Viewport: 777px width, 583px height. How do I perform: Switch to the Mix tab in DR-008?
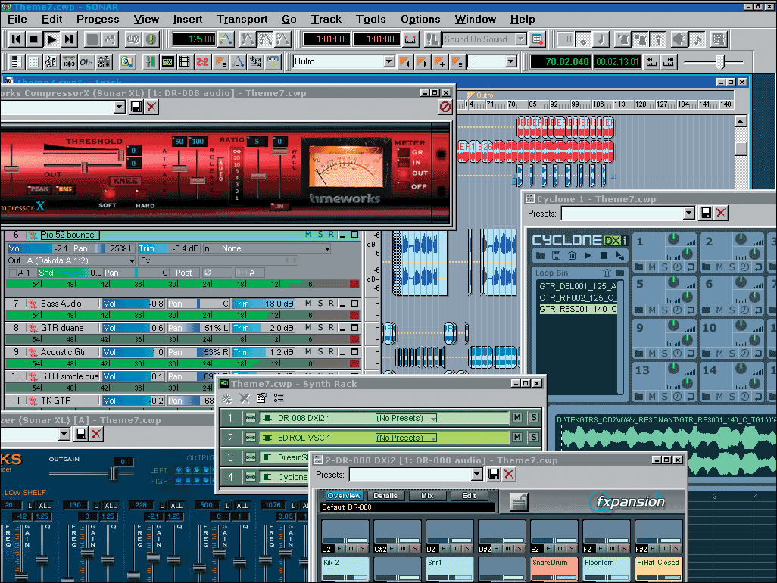(427, 496)
